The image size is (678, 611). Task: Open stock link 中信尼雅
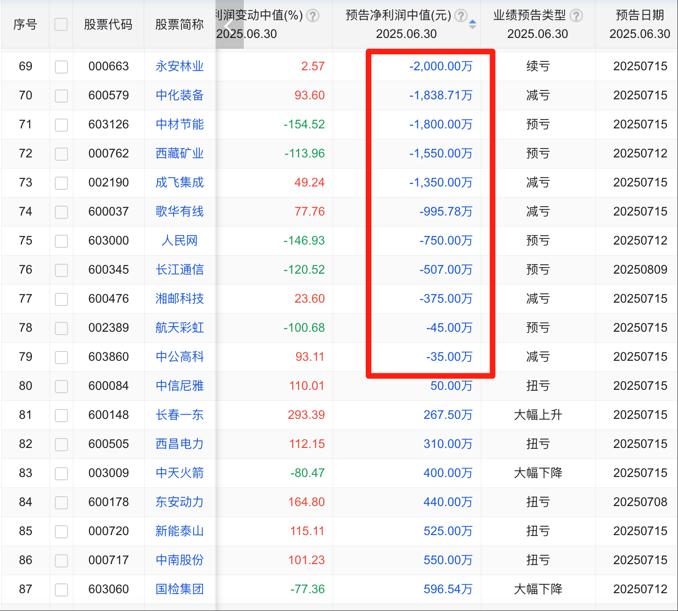[x=180, y=386]
